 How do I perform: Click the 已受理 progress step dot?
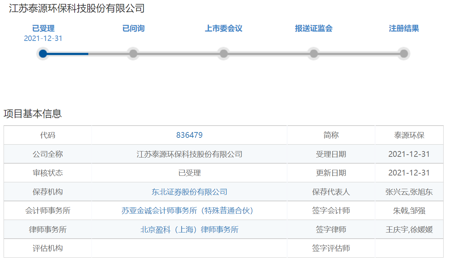click(43, 54)
